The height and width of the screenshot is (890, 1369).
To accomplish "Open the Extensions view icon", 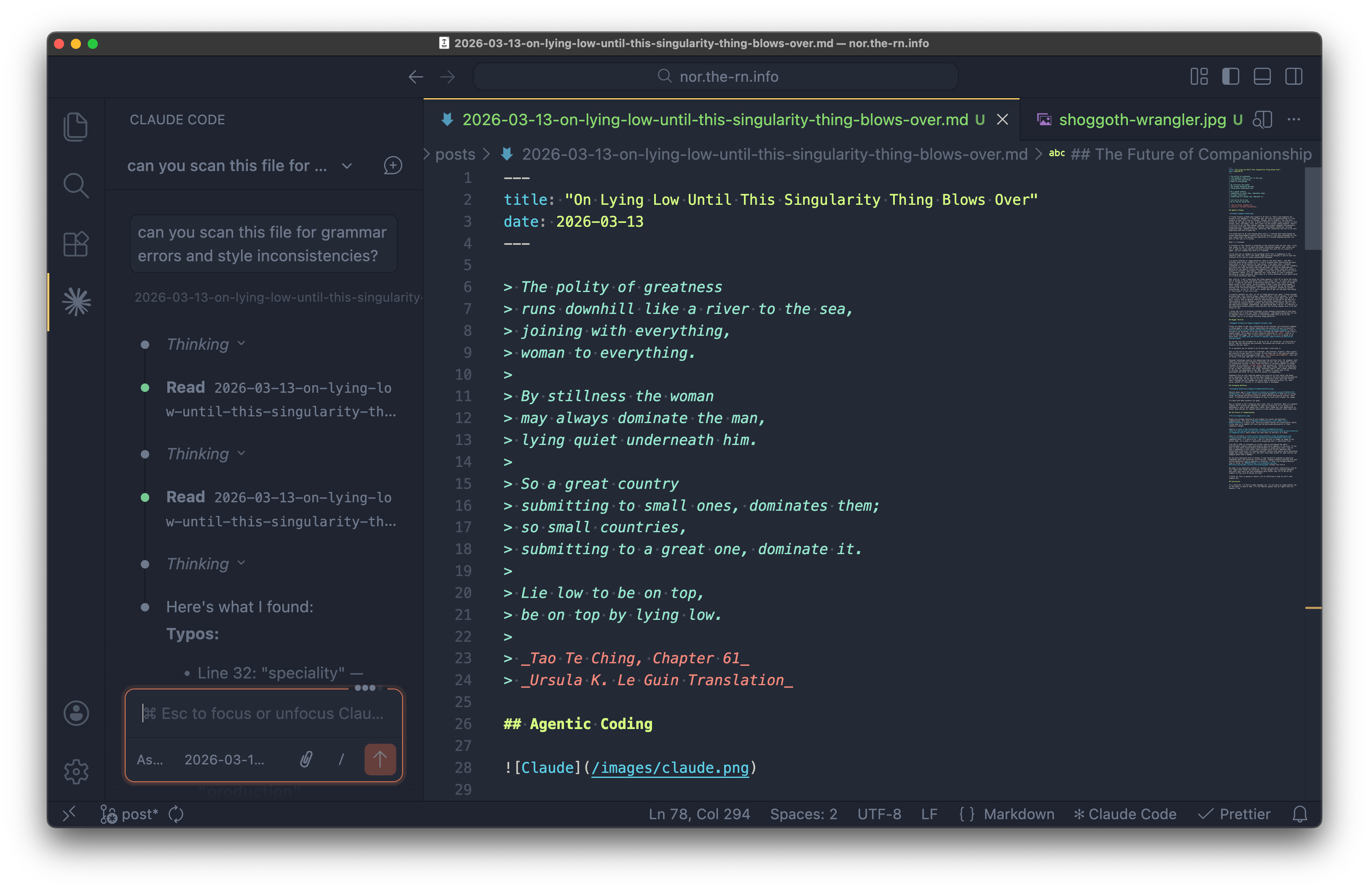I will pos(76,244).
